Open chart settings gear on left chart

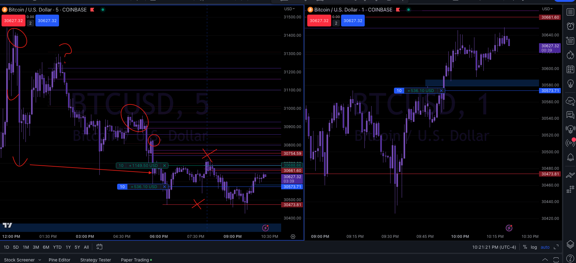coord(293,237)
